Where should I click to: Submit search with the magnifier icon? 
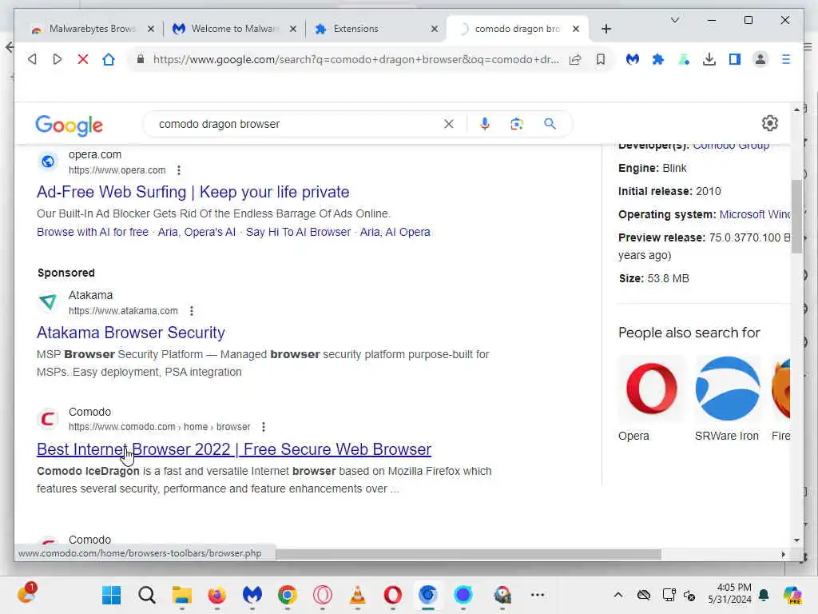click(550, 124)
